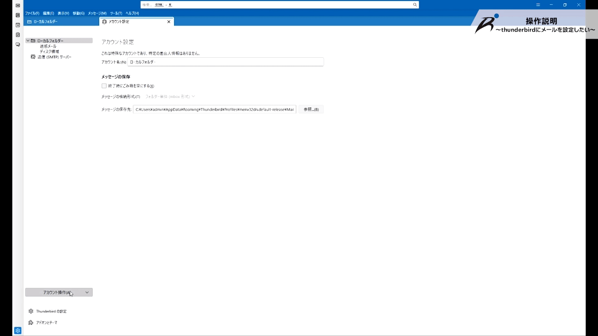Collapse the ローカルフォルダー tree node
Viewport: 598px width, 336px height.
28,41
